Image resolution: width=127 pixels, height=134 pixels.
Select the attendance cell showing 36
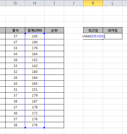(15, 113)
